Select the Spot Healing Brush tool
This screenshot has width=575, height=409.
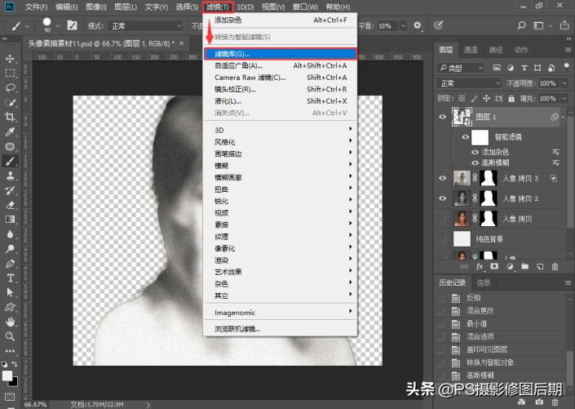pyautogui.click(x=10, y=146)
